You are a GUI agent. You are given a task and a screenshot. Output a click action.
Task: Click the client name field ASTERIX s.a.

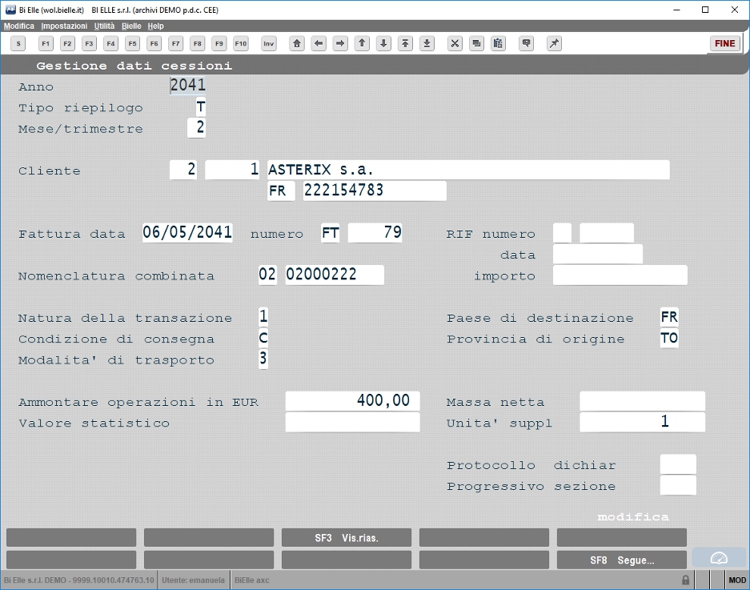(x=468, y=170)
